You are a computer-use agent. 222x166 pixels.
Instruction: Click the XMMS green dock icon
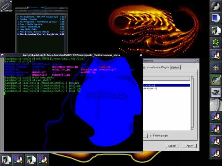tap(216, 43)
